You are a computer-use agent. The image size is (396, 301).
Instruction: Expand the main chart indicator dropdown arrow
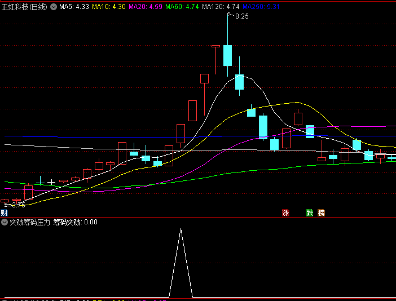[x=54, y=7]
